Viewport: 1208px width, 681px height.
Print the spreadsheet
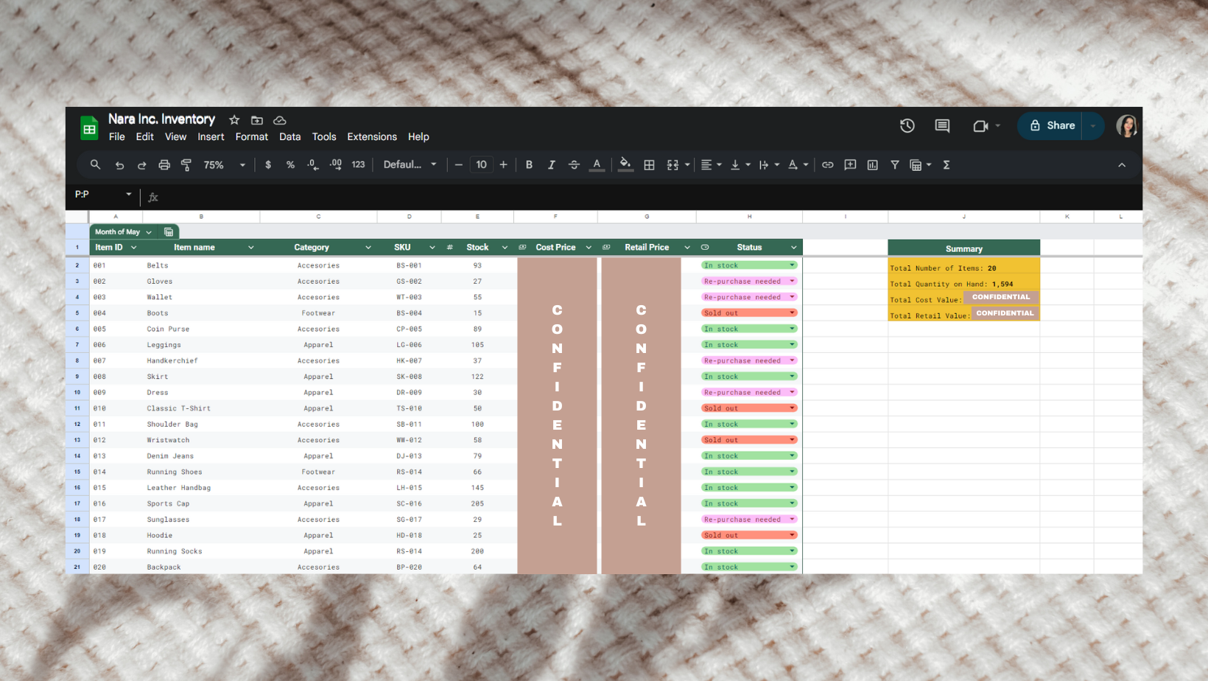click(164, 165)
